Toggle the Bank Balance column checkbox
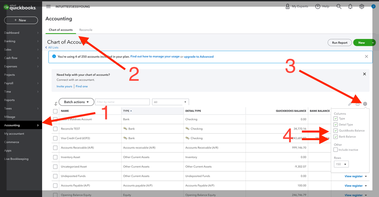The image size is (379, 197). (x=335, y=137)
